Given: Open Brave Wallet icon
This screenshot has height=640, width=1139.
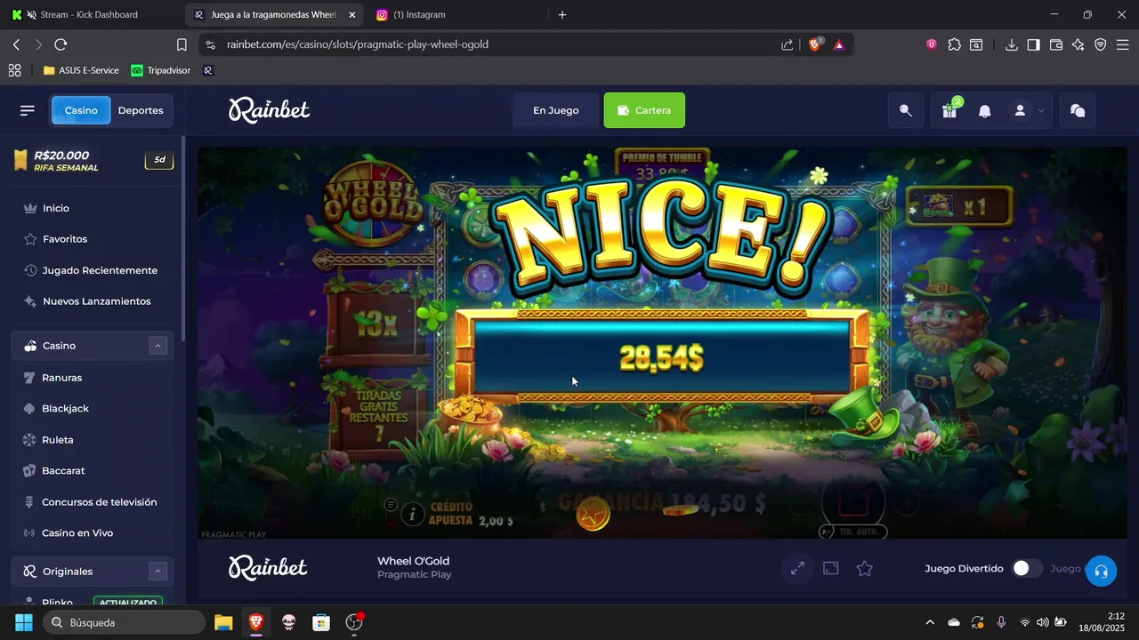Looking at the screenshot, I should (x=1056, y=44).
